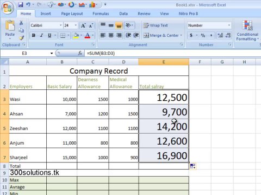This screenshot has height=195, width=261.
Task: Click the Office button
Action: click(x=8, y=8)
